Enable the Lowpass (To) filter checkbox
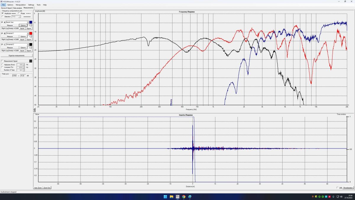This screenshot has height=200, width=355. pos(3,67)
